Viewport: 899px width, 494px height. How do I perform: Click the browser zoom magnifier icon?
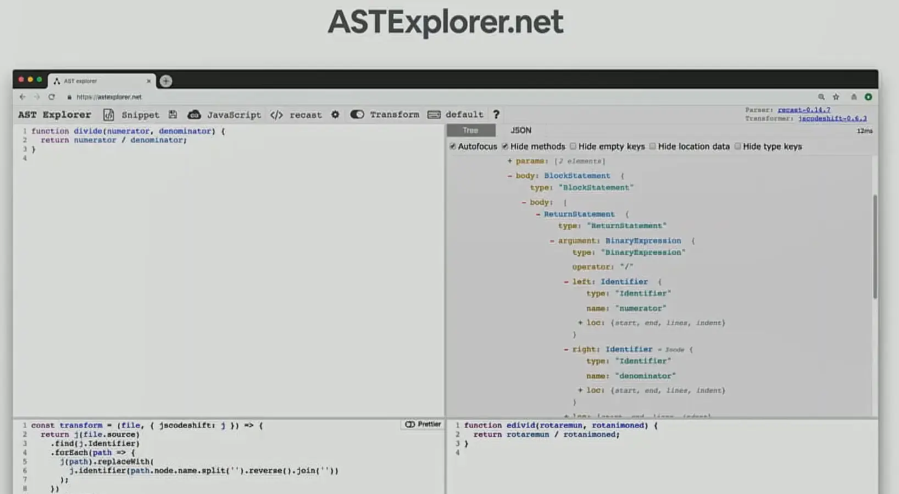click(x=821, y=97)
